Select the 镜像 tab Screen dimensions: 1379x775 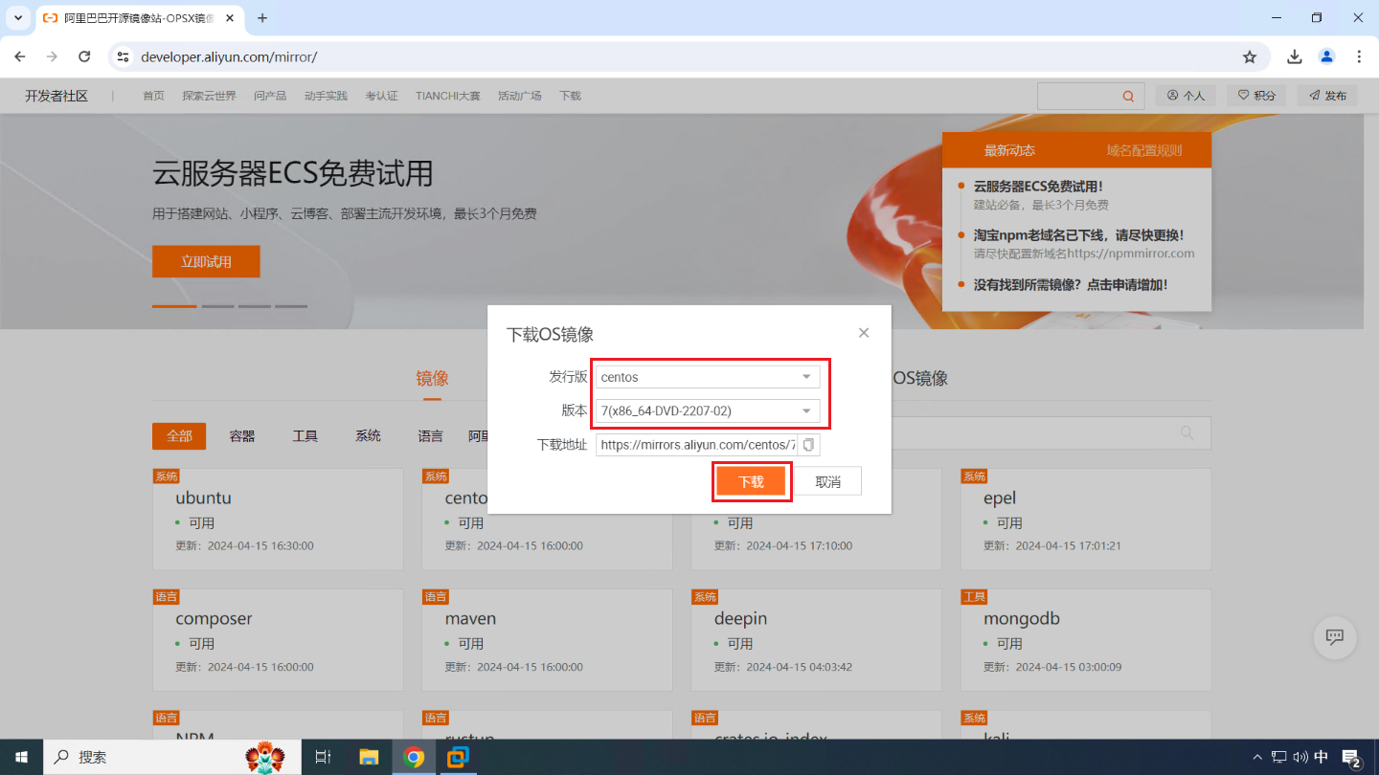432,378
